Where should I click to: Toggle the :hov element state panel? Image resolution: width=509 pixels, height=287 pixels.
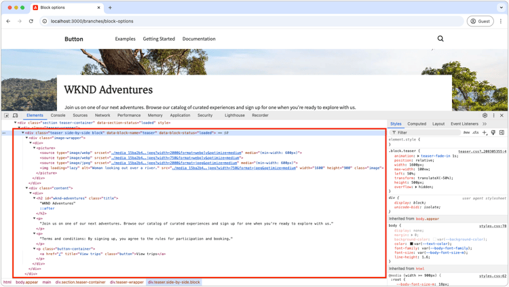click(x=466, y=132)
